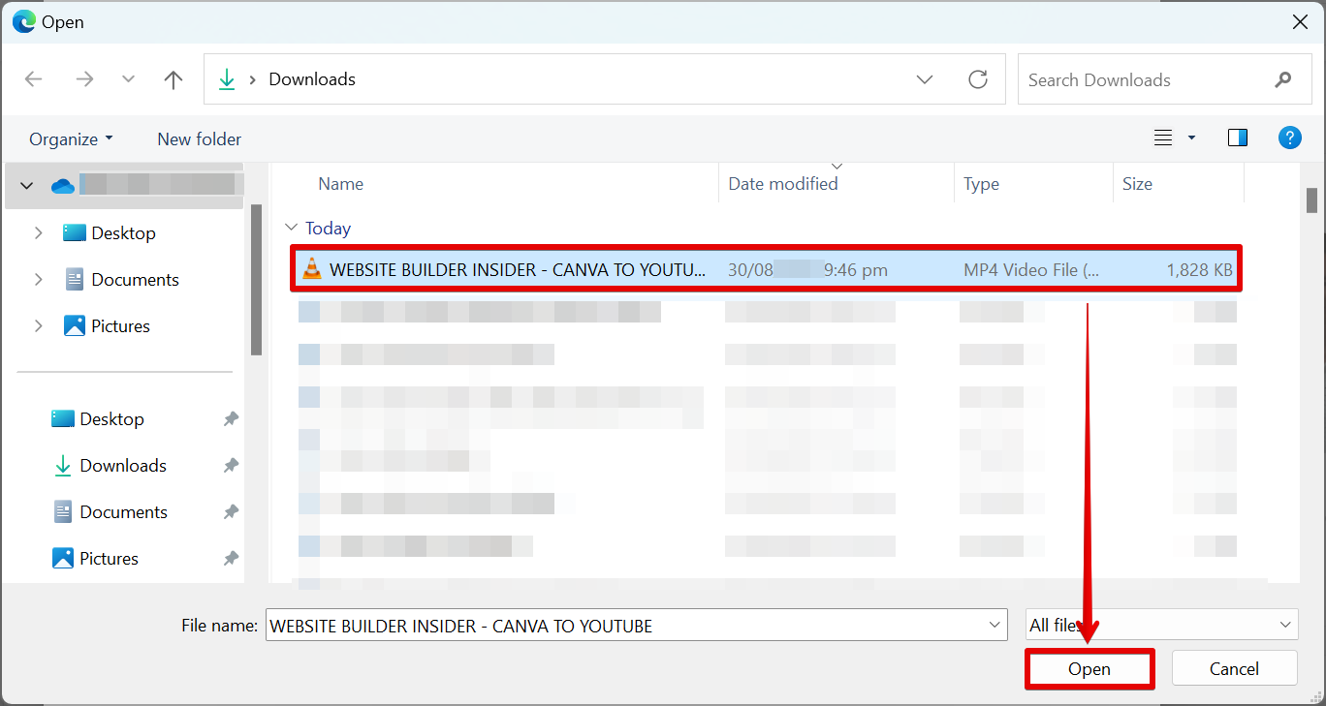The height and width of the screenshot is (706, 1326).
Task: Go forward to the next folder
Action: [84, 79]
